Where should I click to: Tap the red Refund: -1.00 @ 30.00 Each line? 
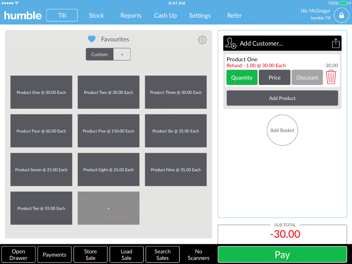256,66
